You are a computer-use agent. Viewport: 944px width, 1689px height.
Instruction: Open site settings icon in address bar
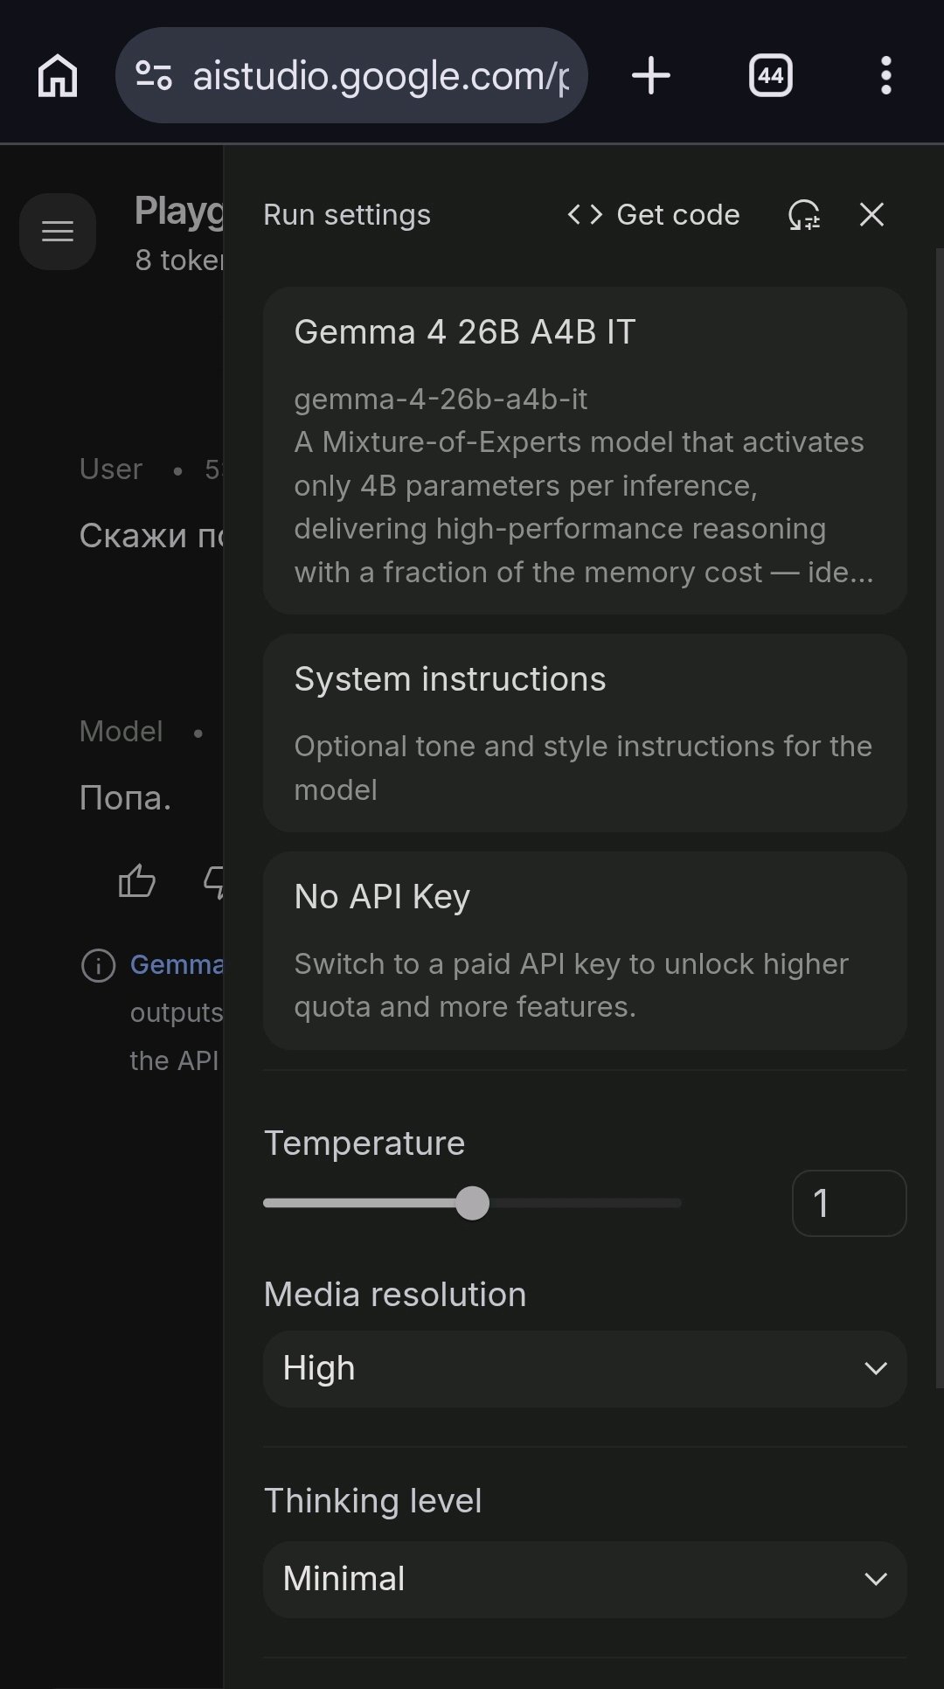[x=154, y=75]
